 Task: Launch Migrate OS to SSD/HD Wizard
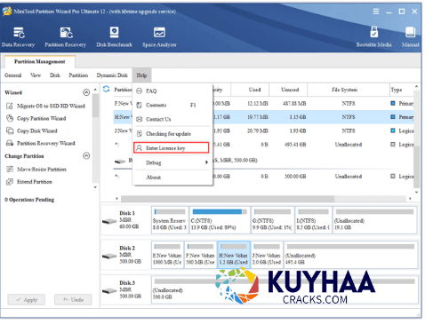click(x=45, y=106)
